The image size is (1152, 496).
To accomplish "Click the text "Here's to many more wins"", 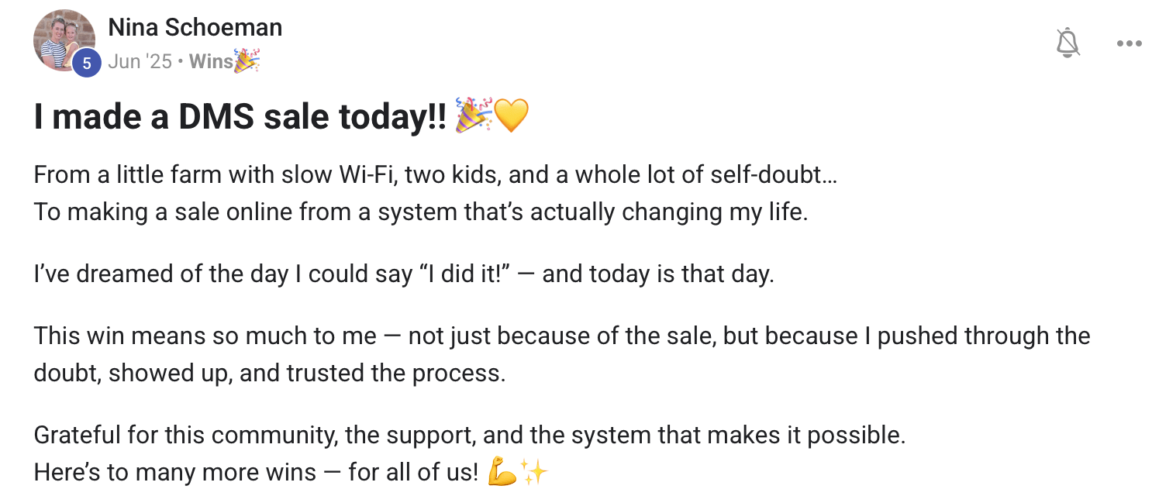I will pyautogui.click(x=256, y=472).
